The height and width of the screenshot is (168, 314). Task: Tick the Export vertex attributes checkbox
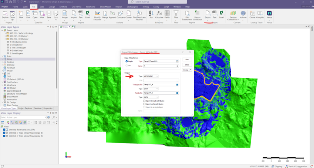click(144, 104)
